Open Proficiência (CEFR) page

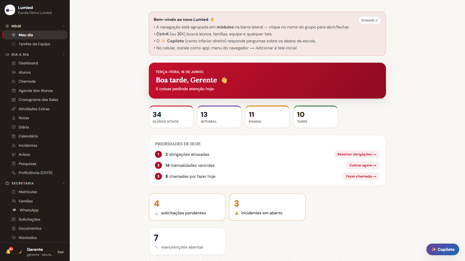[35, 173]
